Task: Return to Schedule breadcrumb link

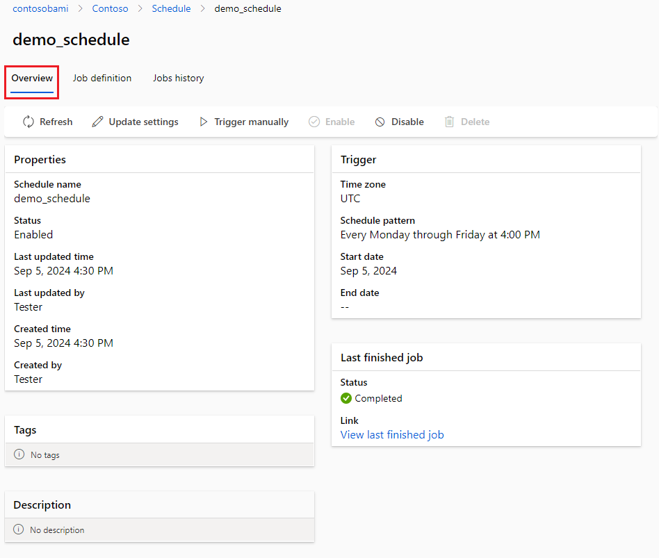Action: pos(171,9)
